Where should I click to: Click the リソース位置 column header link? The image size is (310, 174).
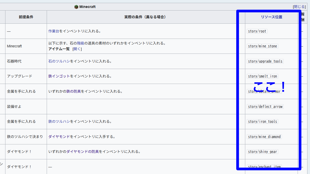(x=271, y=17)
